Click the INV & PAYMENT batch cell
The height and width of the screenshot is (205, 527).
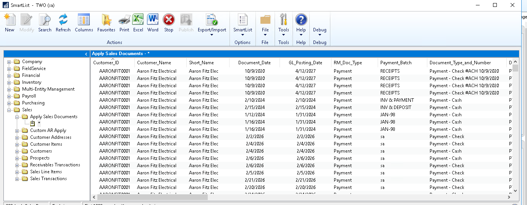pos(397,100)
